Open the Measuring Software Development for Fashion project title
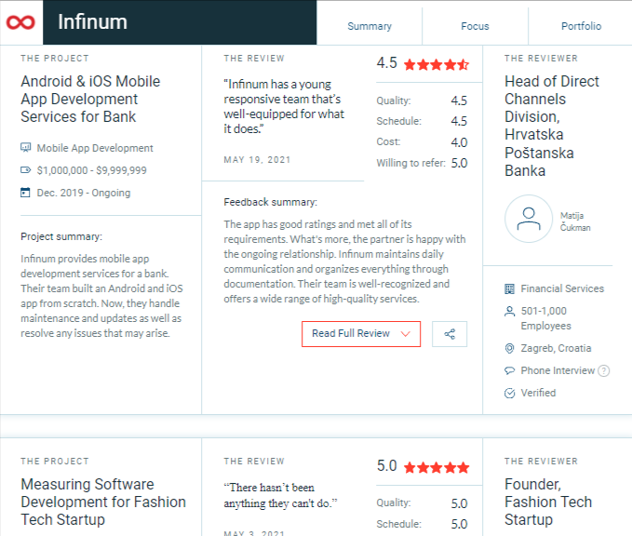The height and width of the screenshot is (536, 632). [103, 502]
